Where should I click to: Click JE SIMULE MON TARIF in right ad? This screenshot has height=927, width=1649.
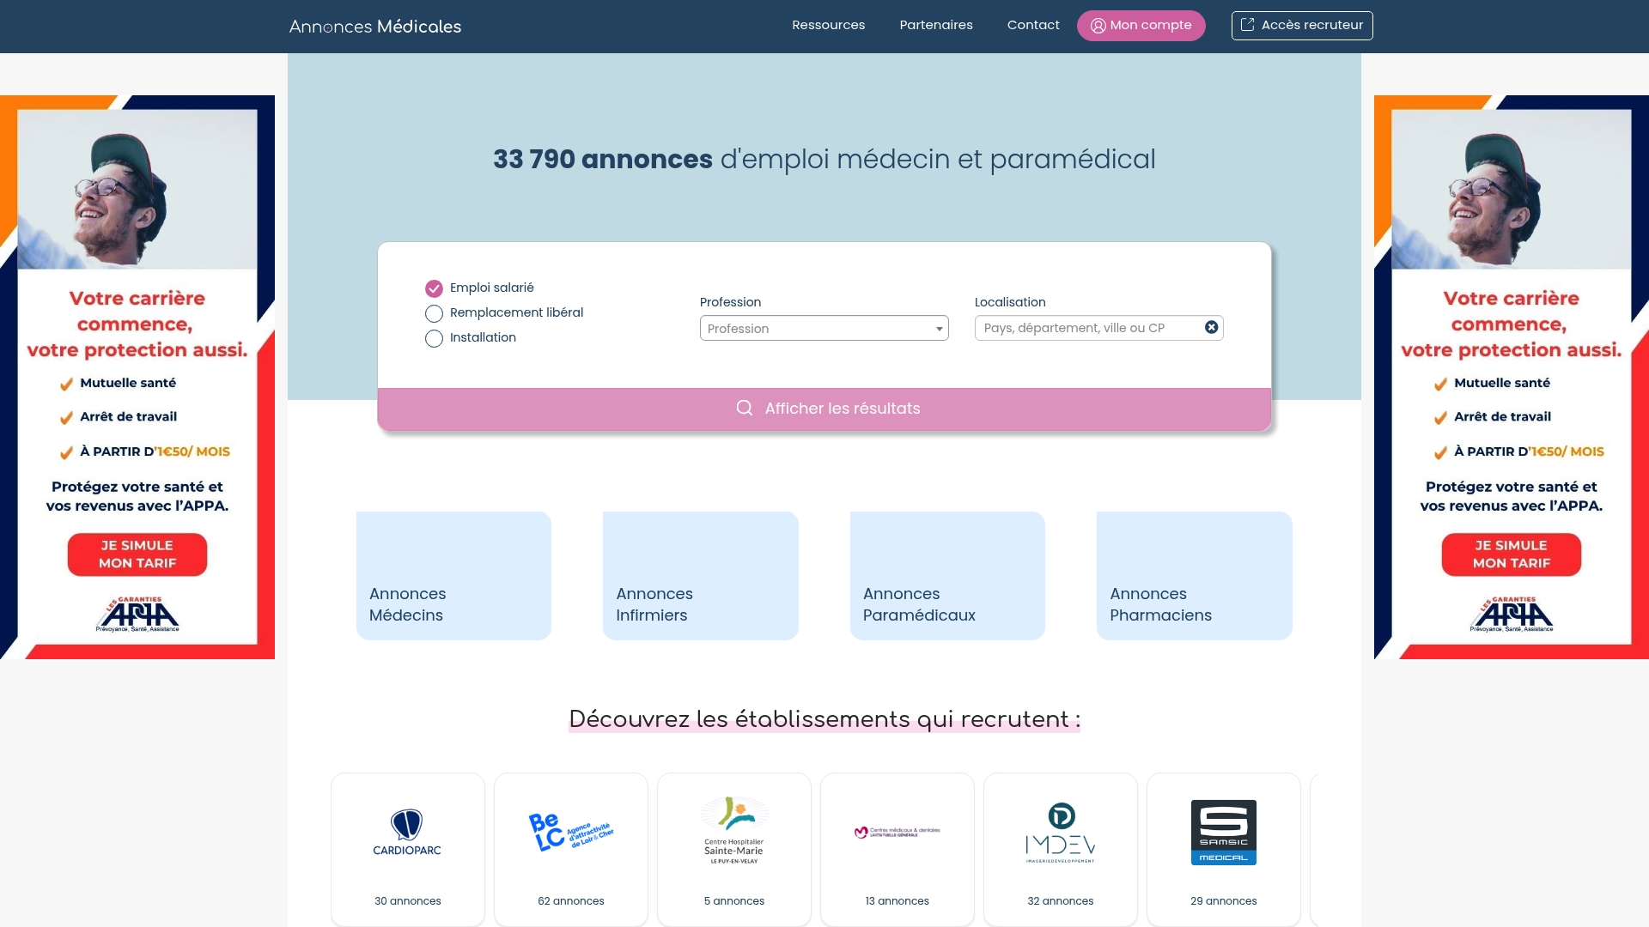tap(1512, 554)
